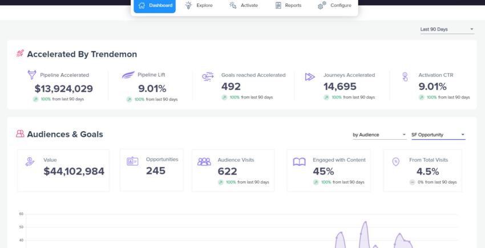Viewport: 485px width, 248px height.
Task: Click the Activate cursor icon
Action: point(233,5)
